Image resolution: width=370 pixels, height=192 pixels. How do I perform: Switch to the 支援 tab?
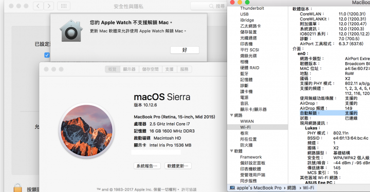[x=169, y=69]
